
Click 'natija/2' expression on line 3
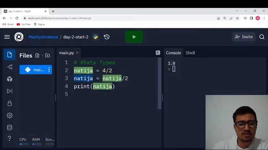[115, 78]
